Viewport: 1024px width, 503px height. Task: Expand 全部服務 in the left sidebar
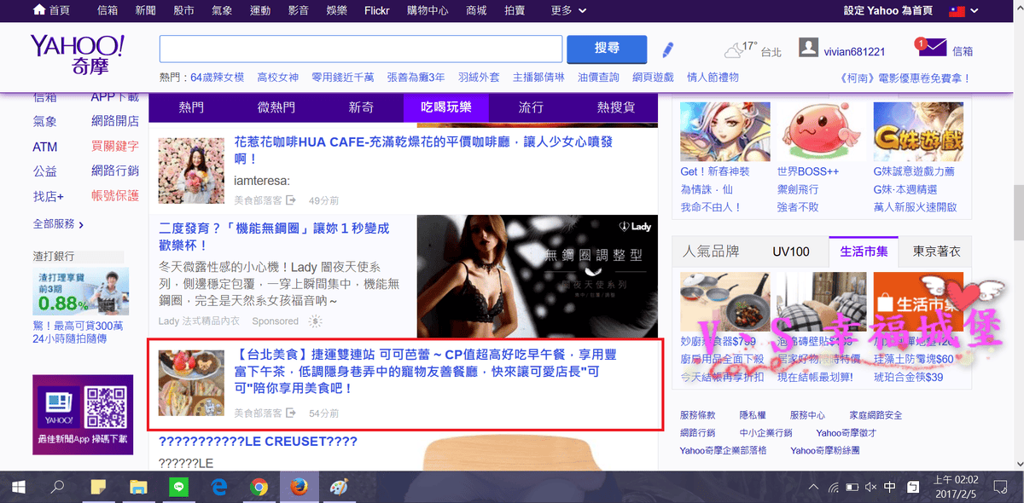[58, 224]
